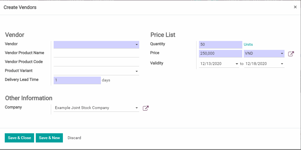Image resolution: width=301 pixels, height=150 pixels.
Task: Click the Vendor field label
Action: pos(11,44)
